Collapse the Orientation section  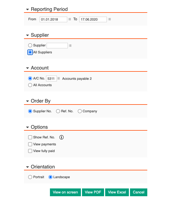pos(27,167)
